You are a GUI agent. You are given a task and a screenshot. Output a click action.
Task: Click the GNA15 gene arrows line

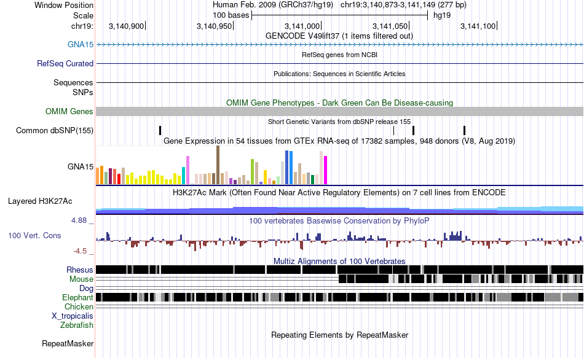click(x=340, y=45)
